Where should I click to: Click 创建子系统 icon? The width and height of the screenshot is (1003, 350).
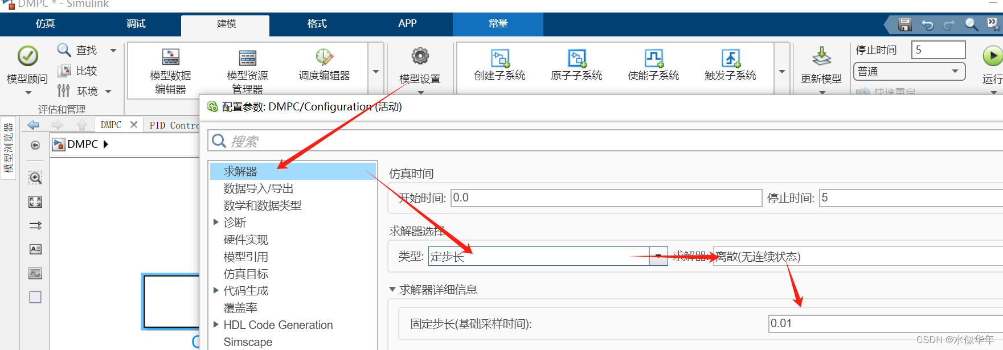(x=500, y=58)
